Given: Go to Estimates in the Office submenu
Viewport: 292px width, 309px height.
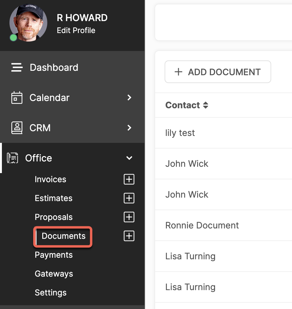Looking at the screenshot, I should [x=54, y=198].
